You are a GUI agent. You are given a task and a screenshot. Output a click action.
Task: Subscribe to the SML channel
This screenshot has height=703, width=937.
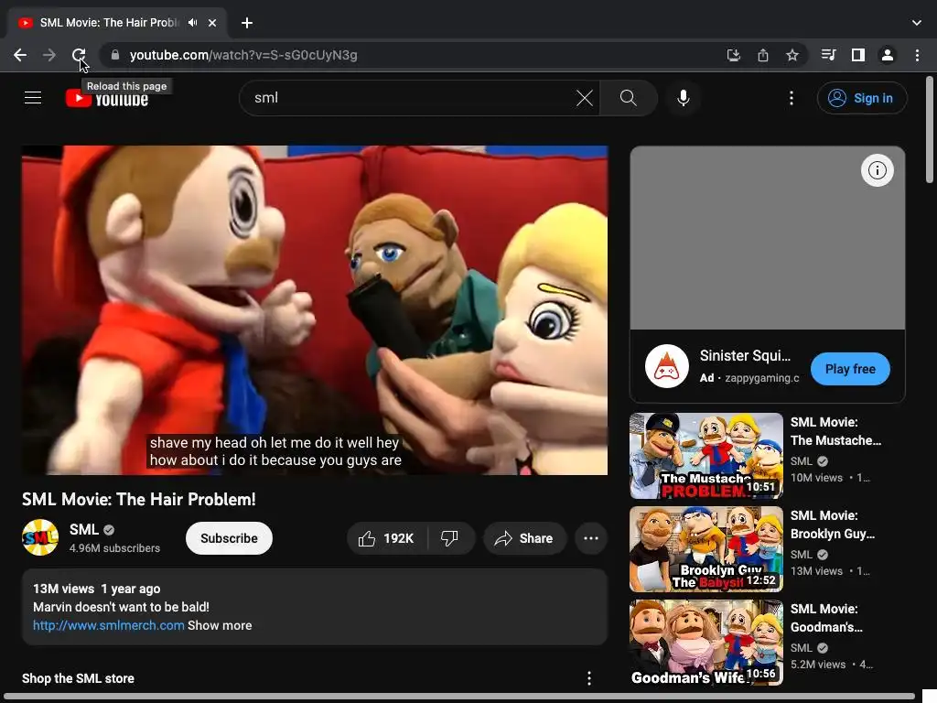(229, 538)
